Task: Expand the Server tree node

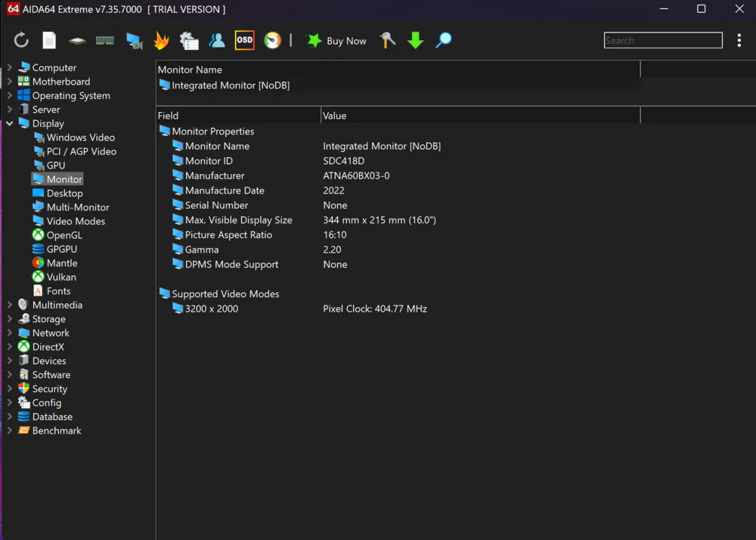Action: 10,110
